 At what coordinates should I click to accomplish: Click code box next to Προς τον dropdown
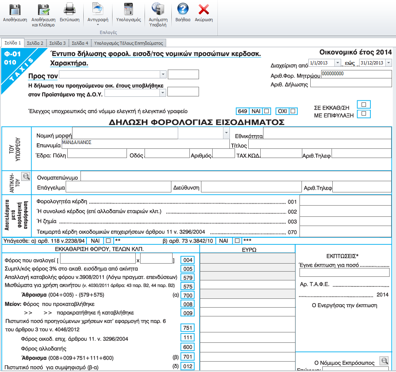click(x=183, y=74)
